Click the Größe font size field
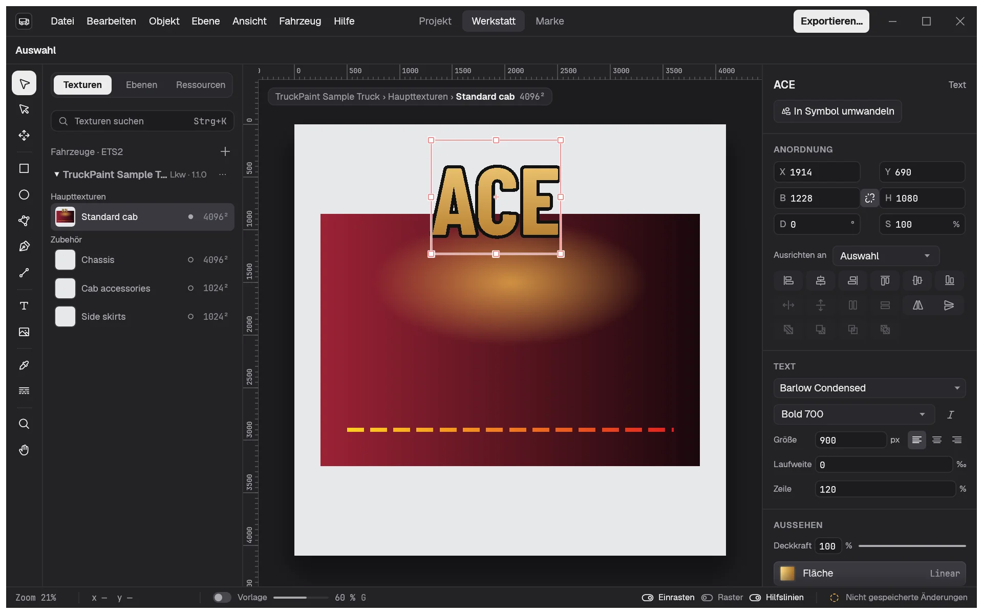The image size is (983, 614). 850,440
